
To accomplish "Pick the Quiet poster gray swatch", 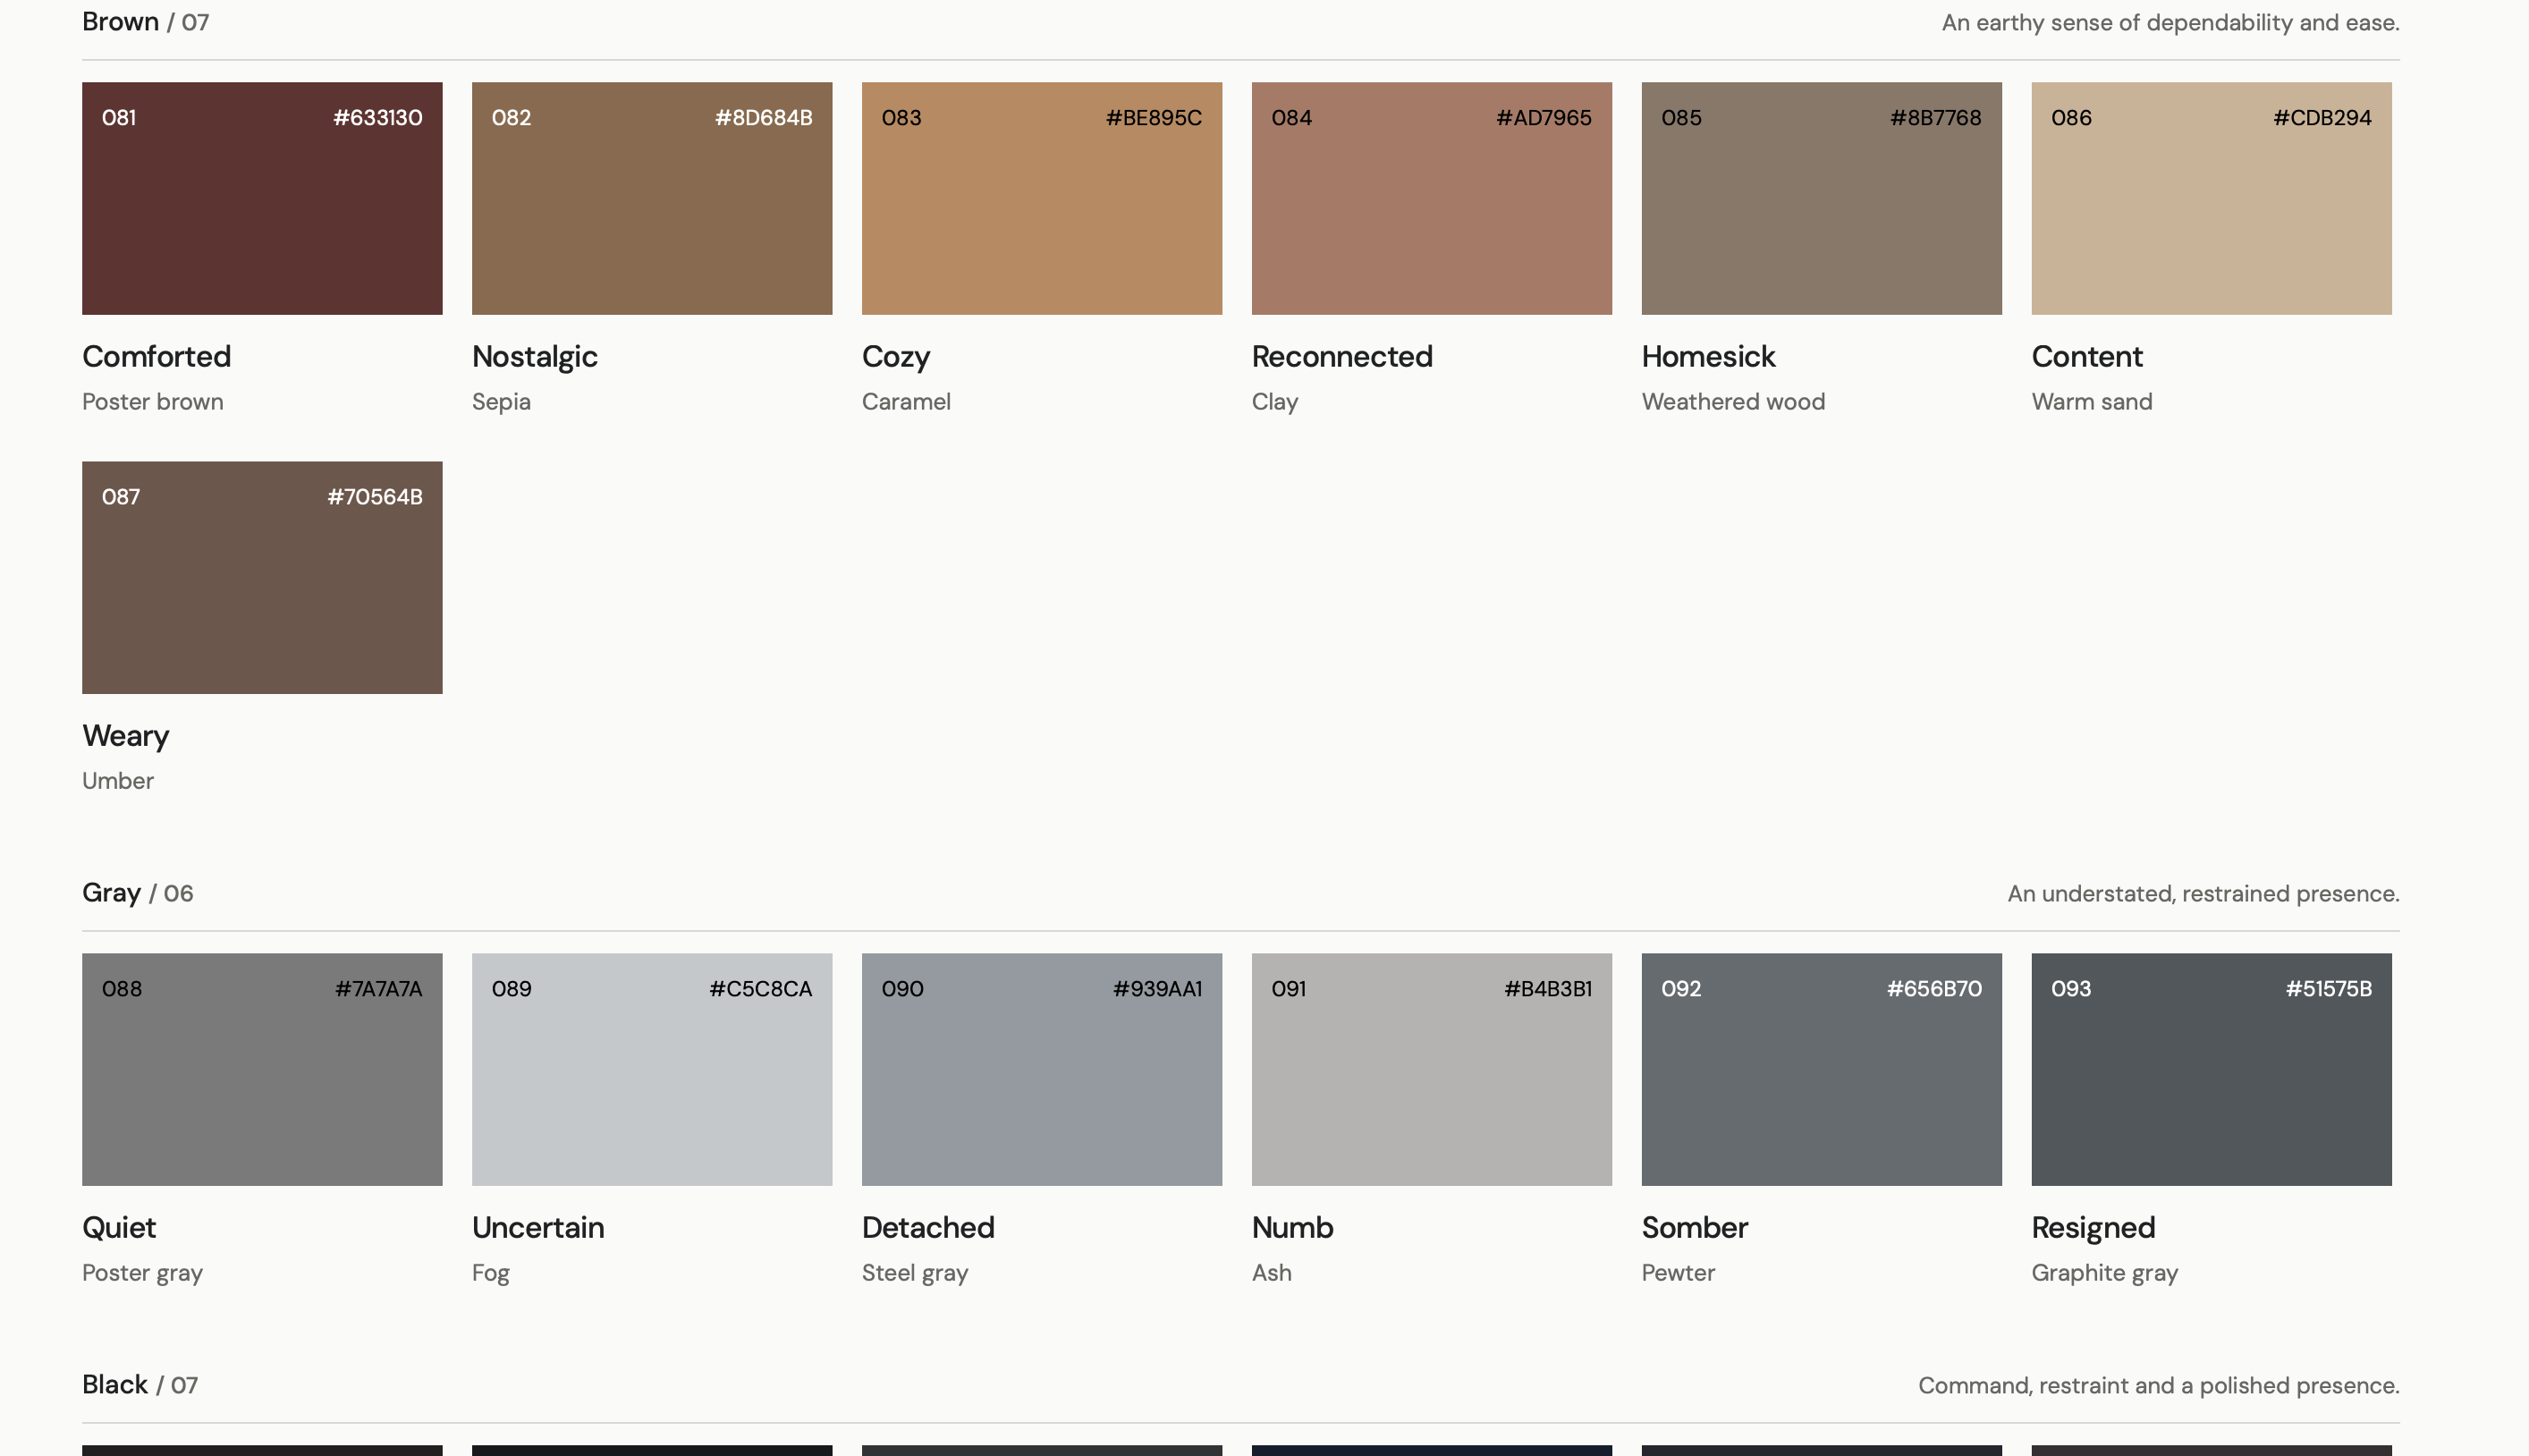I will coord(262,1069).
